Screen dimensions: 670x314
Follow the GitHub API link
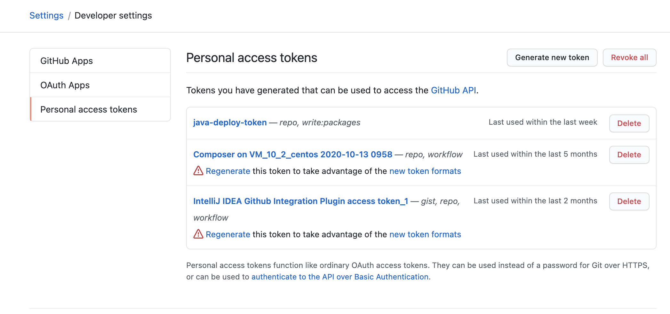click(x=453, y=90)
